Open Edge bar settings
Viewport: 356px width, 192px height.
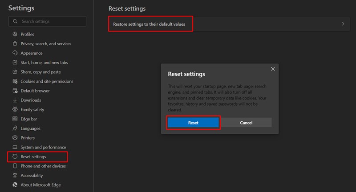(28, 119)
